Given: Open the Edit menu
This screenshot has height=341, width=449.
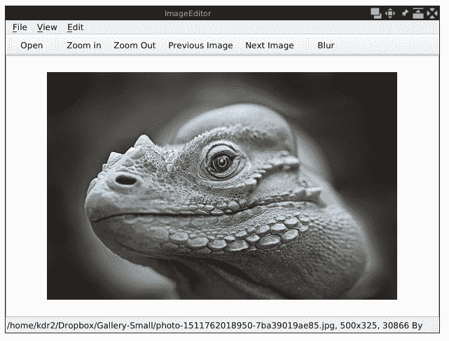Looking at the screenshot, I should (75, 27).
